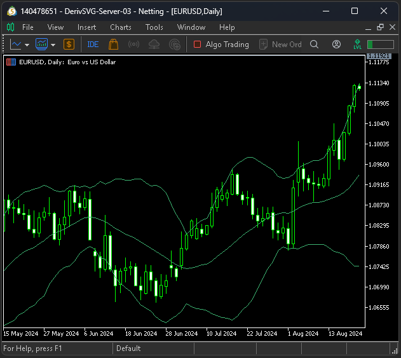Click the green LVL level icon
The width and height of the screenshot is (401, 358).
click(x=357, y=45)
